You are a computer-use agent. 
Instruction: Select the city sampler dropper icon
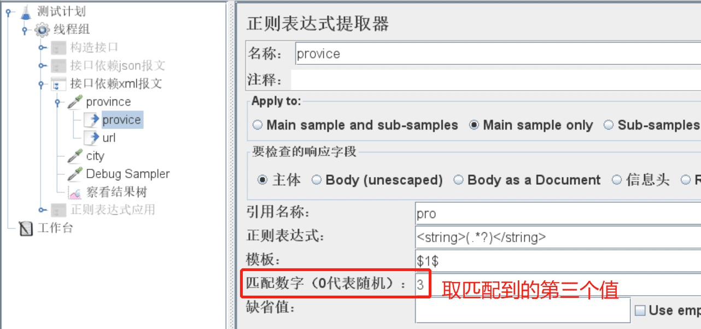pyautogui.click(x=75, y=156)
